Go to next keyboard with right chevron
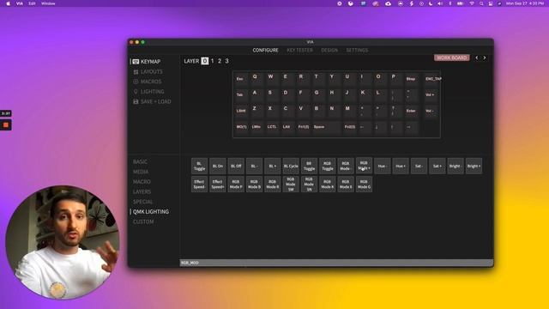This screenshot has width=549, height=309. tap(485, 58)
